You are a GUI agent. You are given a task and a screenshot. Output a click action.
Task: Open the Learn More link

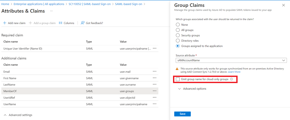[x=234, y=72]
